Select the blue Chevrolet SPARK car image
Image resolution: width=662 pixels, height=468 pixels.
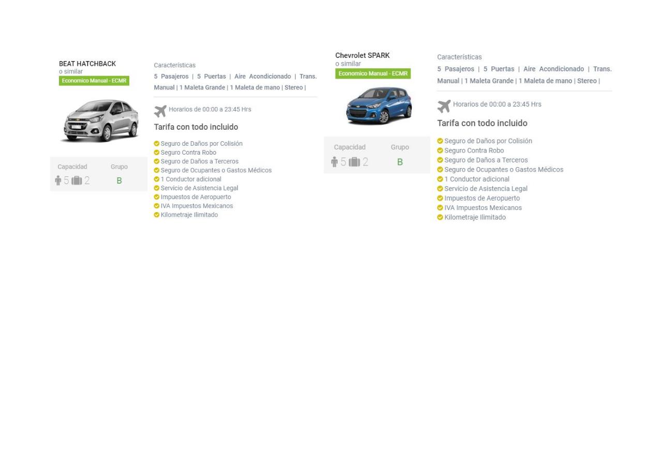click(379, 105)
